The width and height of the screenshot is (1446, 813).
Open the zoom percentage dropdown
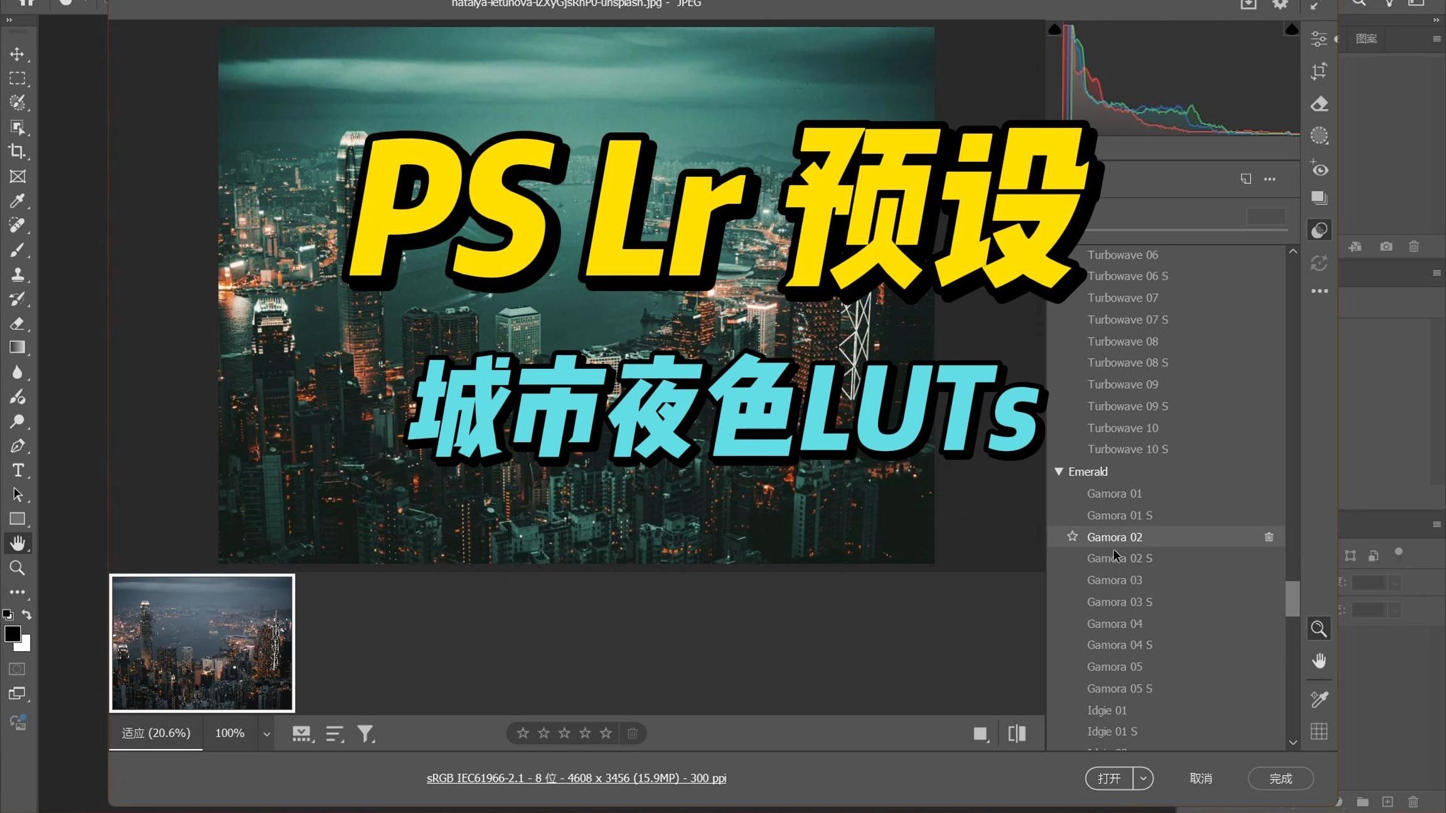tap(266, 733)
